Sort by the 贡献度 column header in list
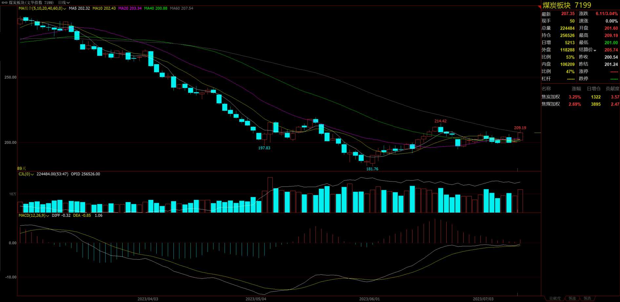This screenshot has height=302, width=620. (x=612, y=89)
